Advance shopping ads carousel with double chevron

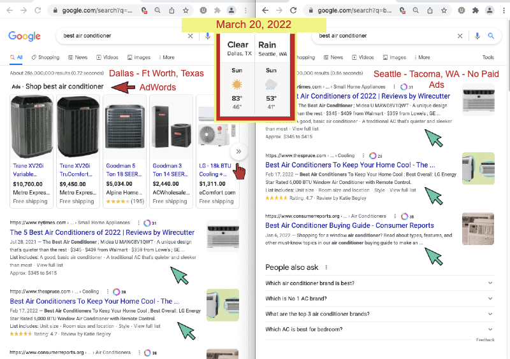click(x=238, y=151)
